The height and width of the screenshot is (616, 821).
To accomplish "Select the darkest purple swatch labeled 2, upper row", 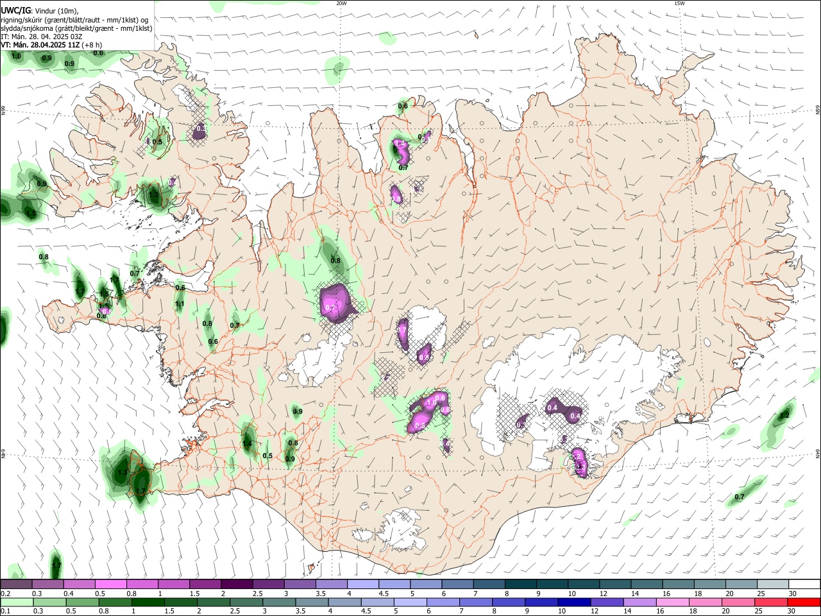I will tap(237, 585).
